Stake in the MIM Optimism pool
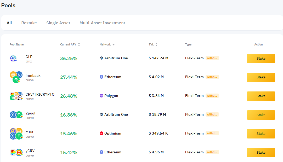Image resolution: width=283 pixels, height=162 pixels. click(x=261, y=134)
